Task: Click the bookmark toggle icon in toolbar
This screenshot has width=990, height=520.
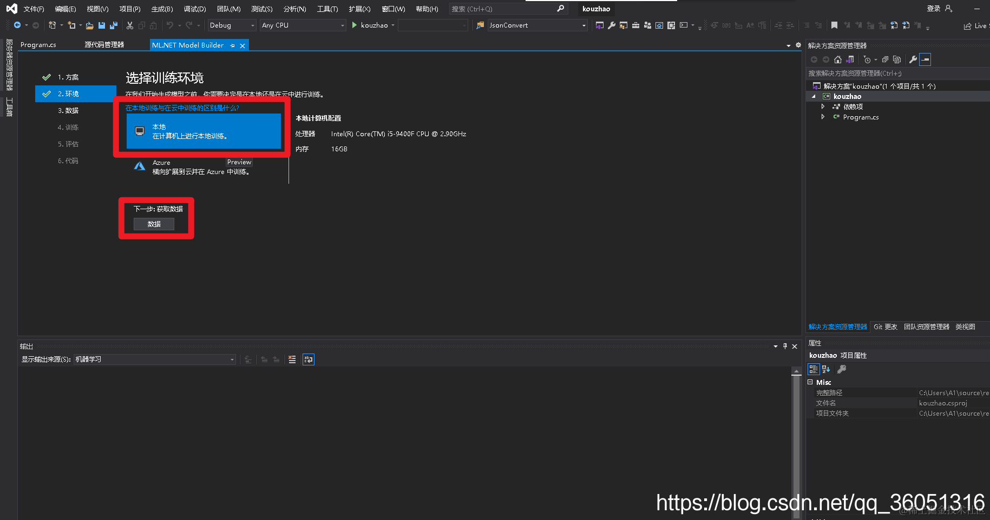Action: coord(834,25)
